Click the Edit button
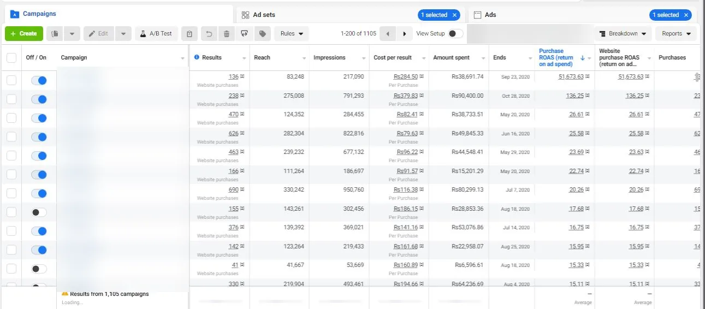 pos(99,34)
